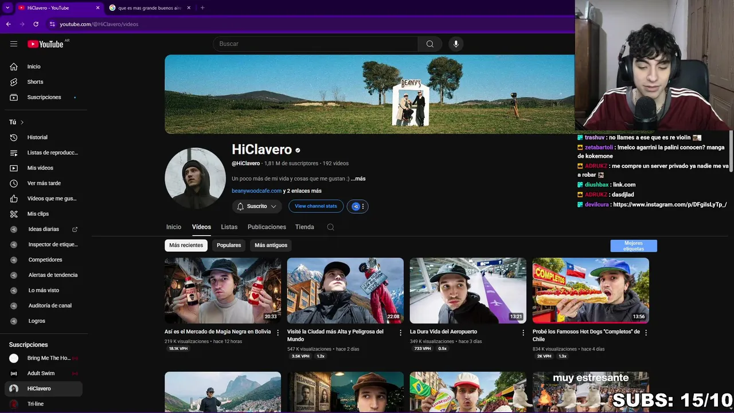Open Lo más visto item
This screenshot has width=734, height=413.
coord(44,290)
